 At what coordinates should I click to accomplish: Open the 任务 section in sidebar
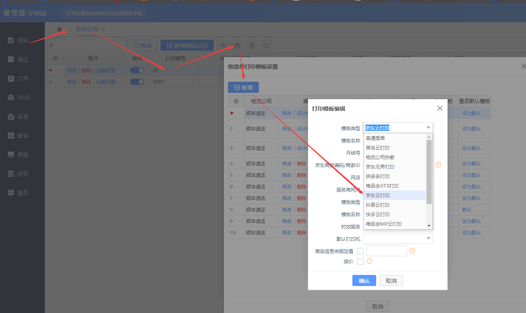[x=18, y=174]
